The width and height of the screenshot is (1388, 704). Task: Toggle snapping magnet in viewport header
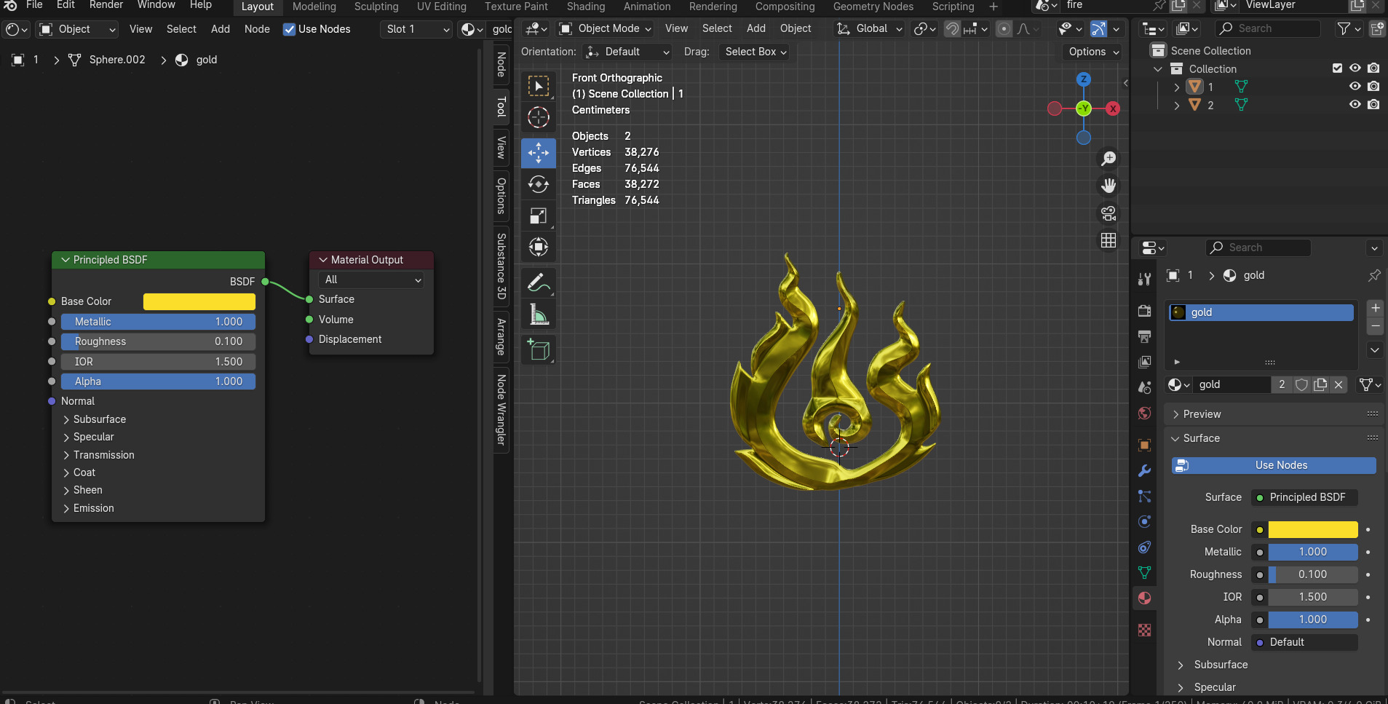(952, 29)
